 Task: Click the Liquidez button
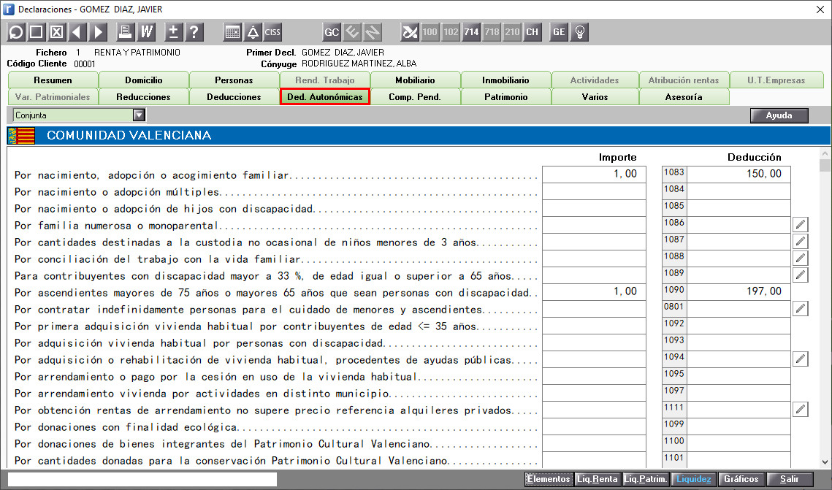(693, 479)
